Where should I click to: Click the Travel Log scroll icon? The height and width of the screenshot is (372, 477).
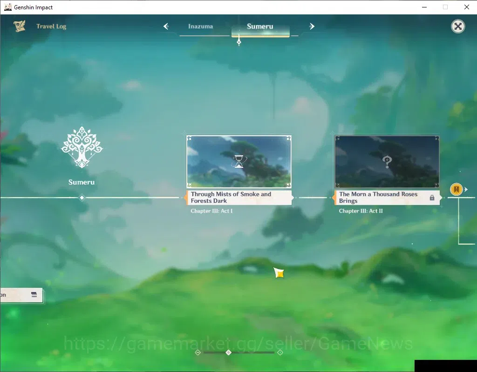pyautogui.click(x=20, y=27)
